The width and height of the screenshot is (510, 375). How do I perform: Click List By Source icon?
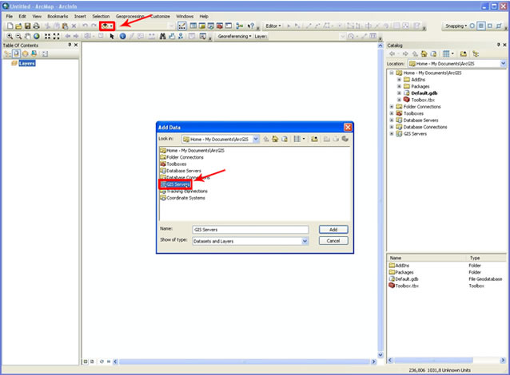(16, 54)
